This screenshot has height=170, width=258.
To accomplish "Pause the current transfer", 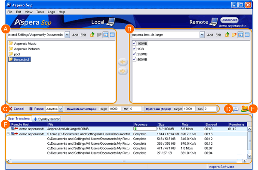I will [37, 109].
